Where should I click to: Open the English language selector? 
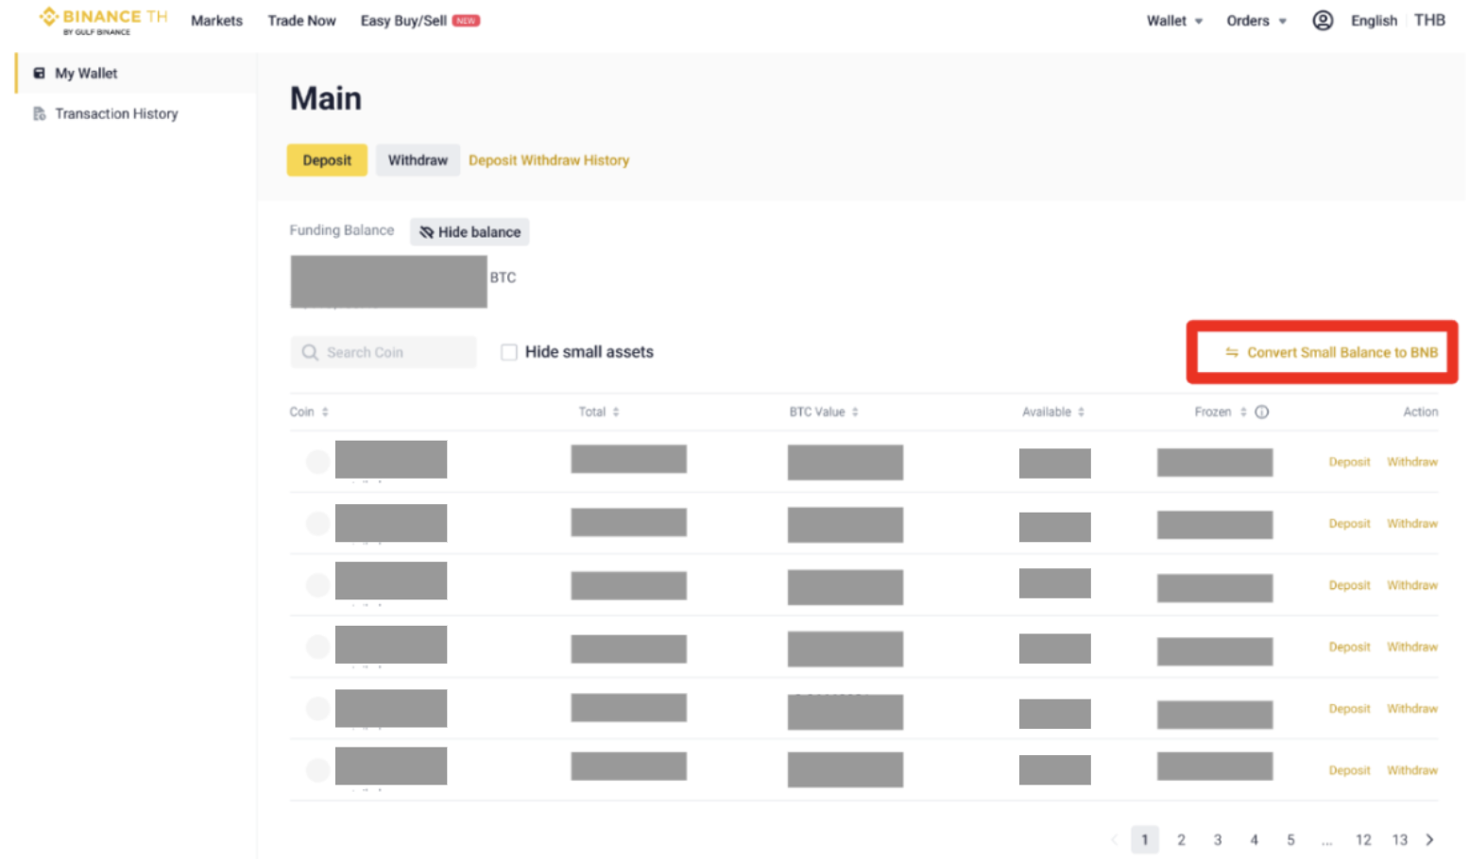[x=1373, y=21]
